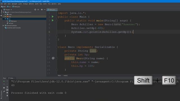Open the File menu
This screenshot has width=180, height=101.
point(2,4)
